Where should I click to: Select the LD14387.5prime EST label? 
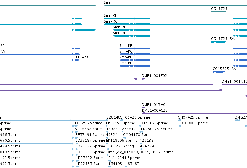coord(153,123)
